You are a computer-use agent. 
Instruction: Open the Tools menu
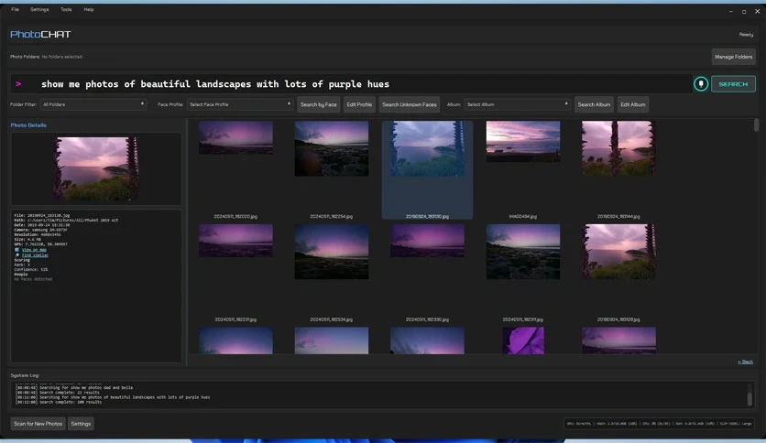[66, 9]
